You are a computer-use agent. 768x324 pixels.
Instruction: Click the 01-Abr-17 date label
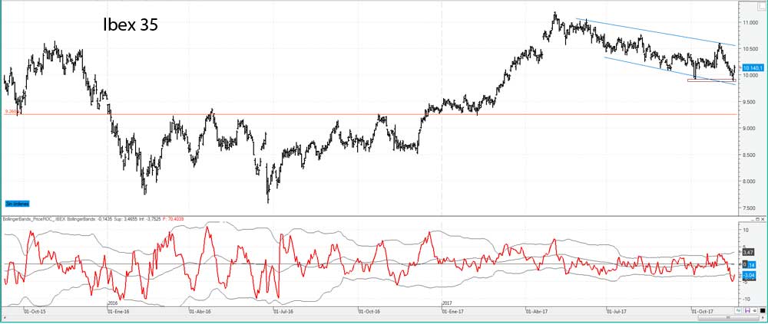pyautogui.click(x=536, y=310)
